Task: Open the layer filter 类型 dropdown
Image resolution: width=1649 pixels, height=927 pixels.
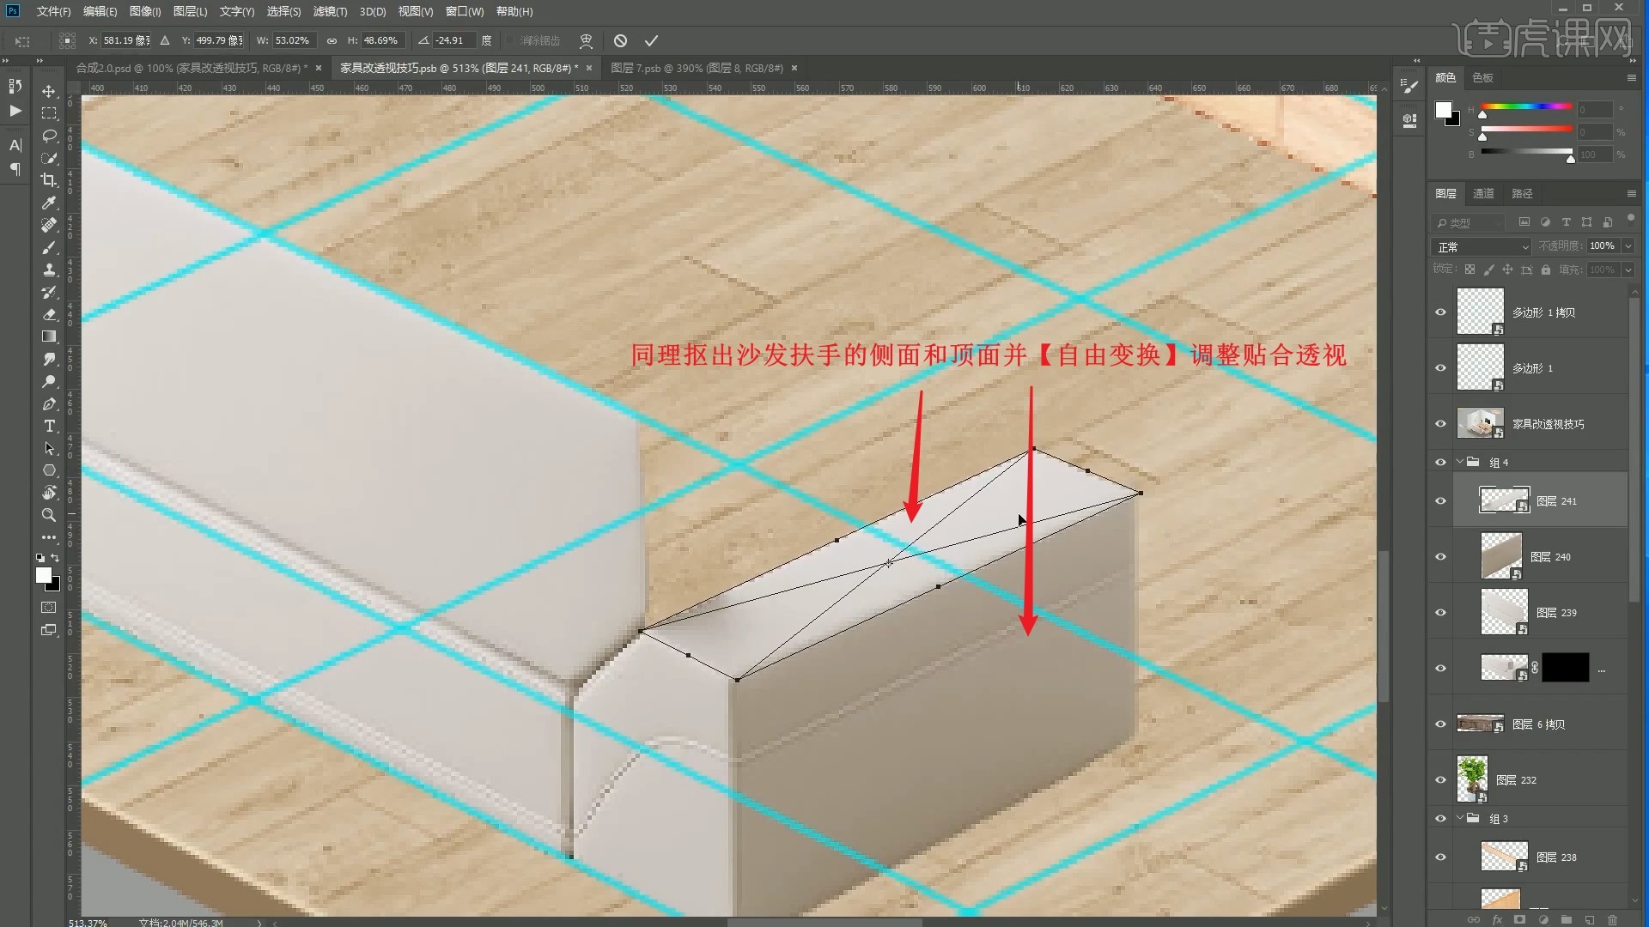Action: click(x=1469, y=222)
